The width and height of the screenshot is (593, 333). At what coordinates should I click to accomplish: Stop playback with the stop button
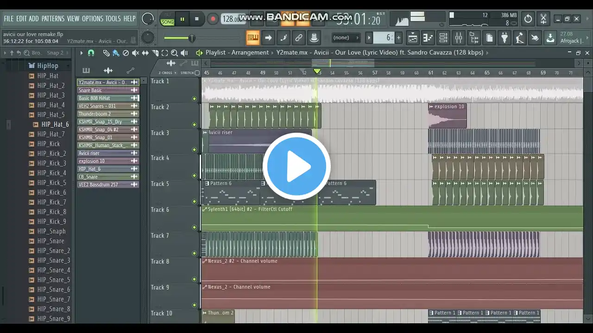(x=197, y=19)
